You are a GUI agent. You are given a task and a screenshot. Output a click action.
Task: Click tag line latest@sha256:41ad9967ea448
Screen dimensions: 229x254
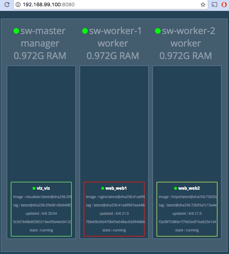[115, 205]
